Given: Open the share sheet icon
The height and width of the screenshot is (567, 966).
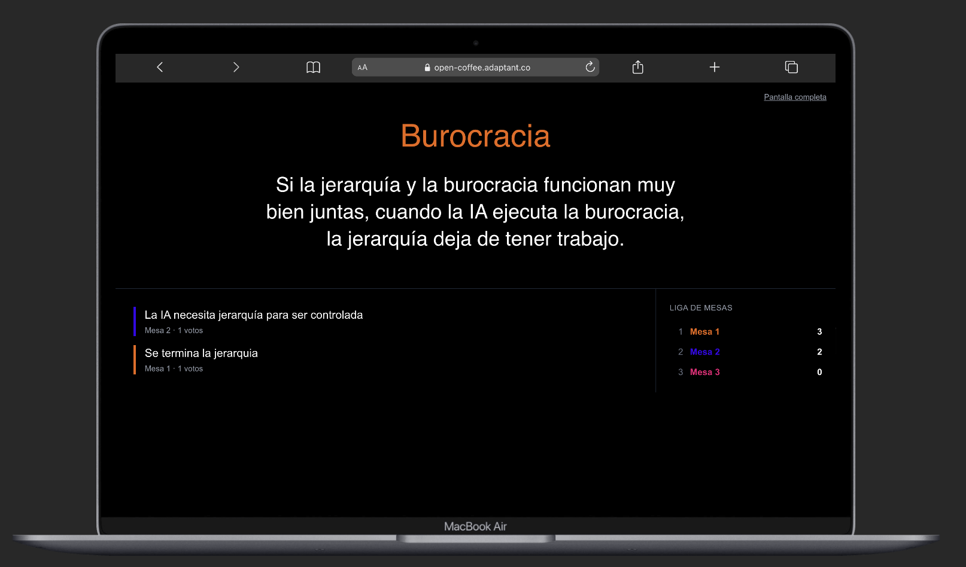Looking at the screenshot, I should click(638, 67).
